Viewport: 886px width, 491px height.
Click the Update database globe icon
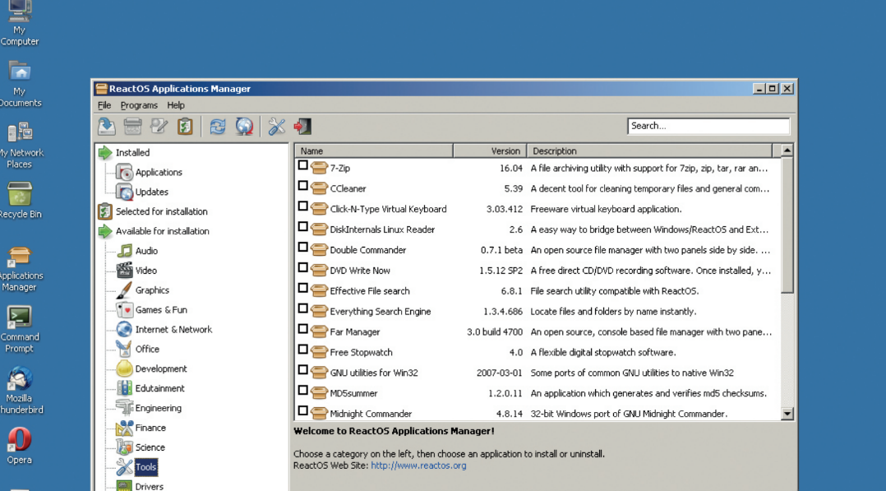point(243,126)
